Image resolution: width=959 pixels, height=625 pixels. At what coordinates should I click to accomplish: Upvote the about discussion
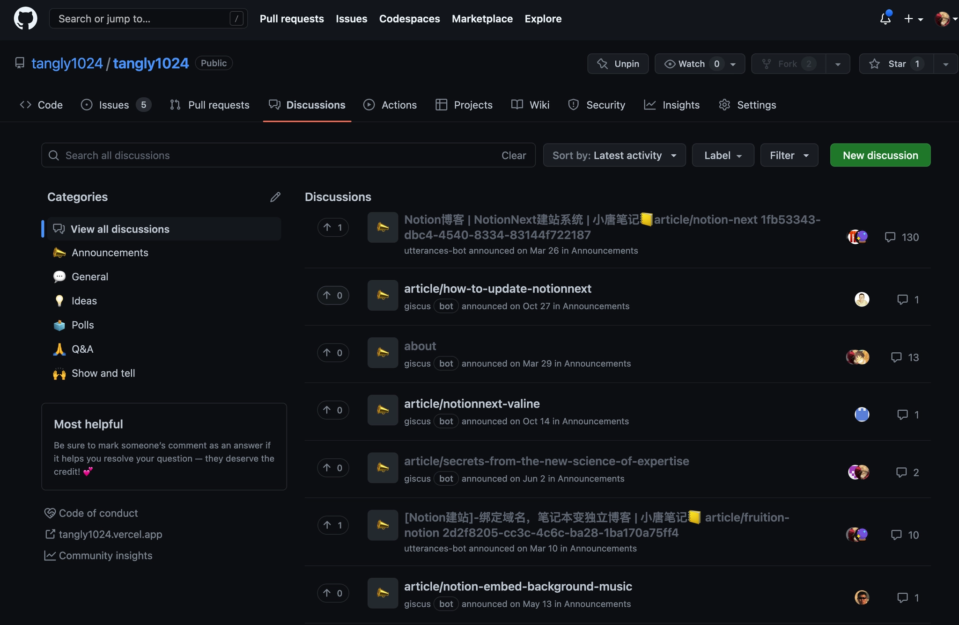(x=333, y=353)
